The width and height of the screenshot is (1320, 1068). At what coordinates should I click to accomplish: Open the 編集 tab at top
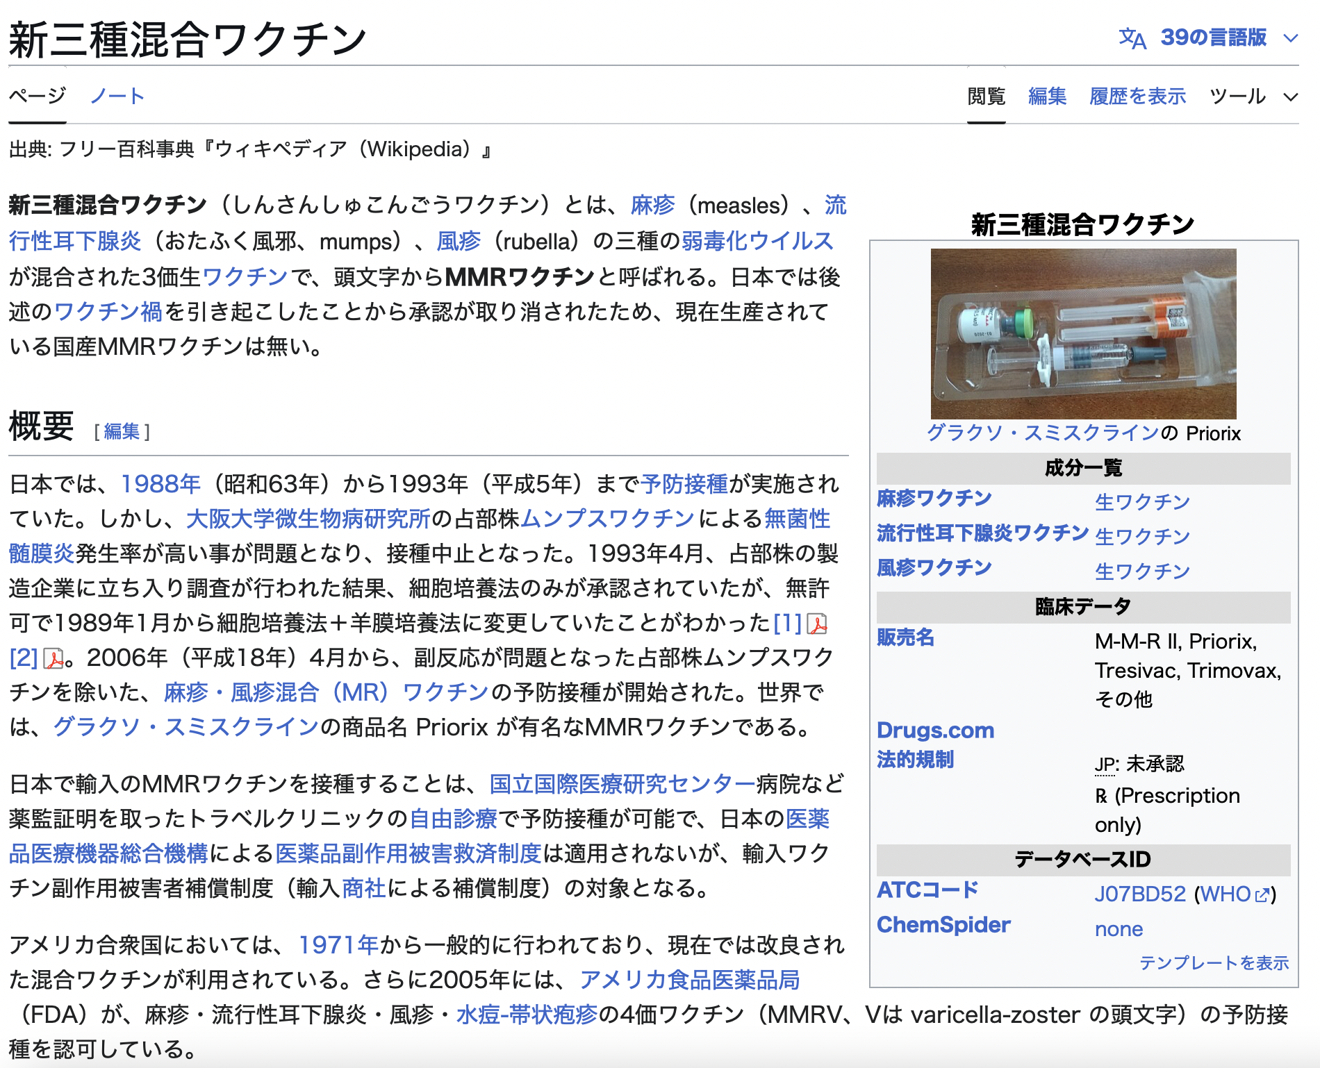coord(1047,96)
